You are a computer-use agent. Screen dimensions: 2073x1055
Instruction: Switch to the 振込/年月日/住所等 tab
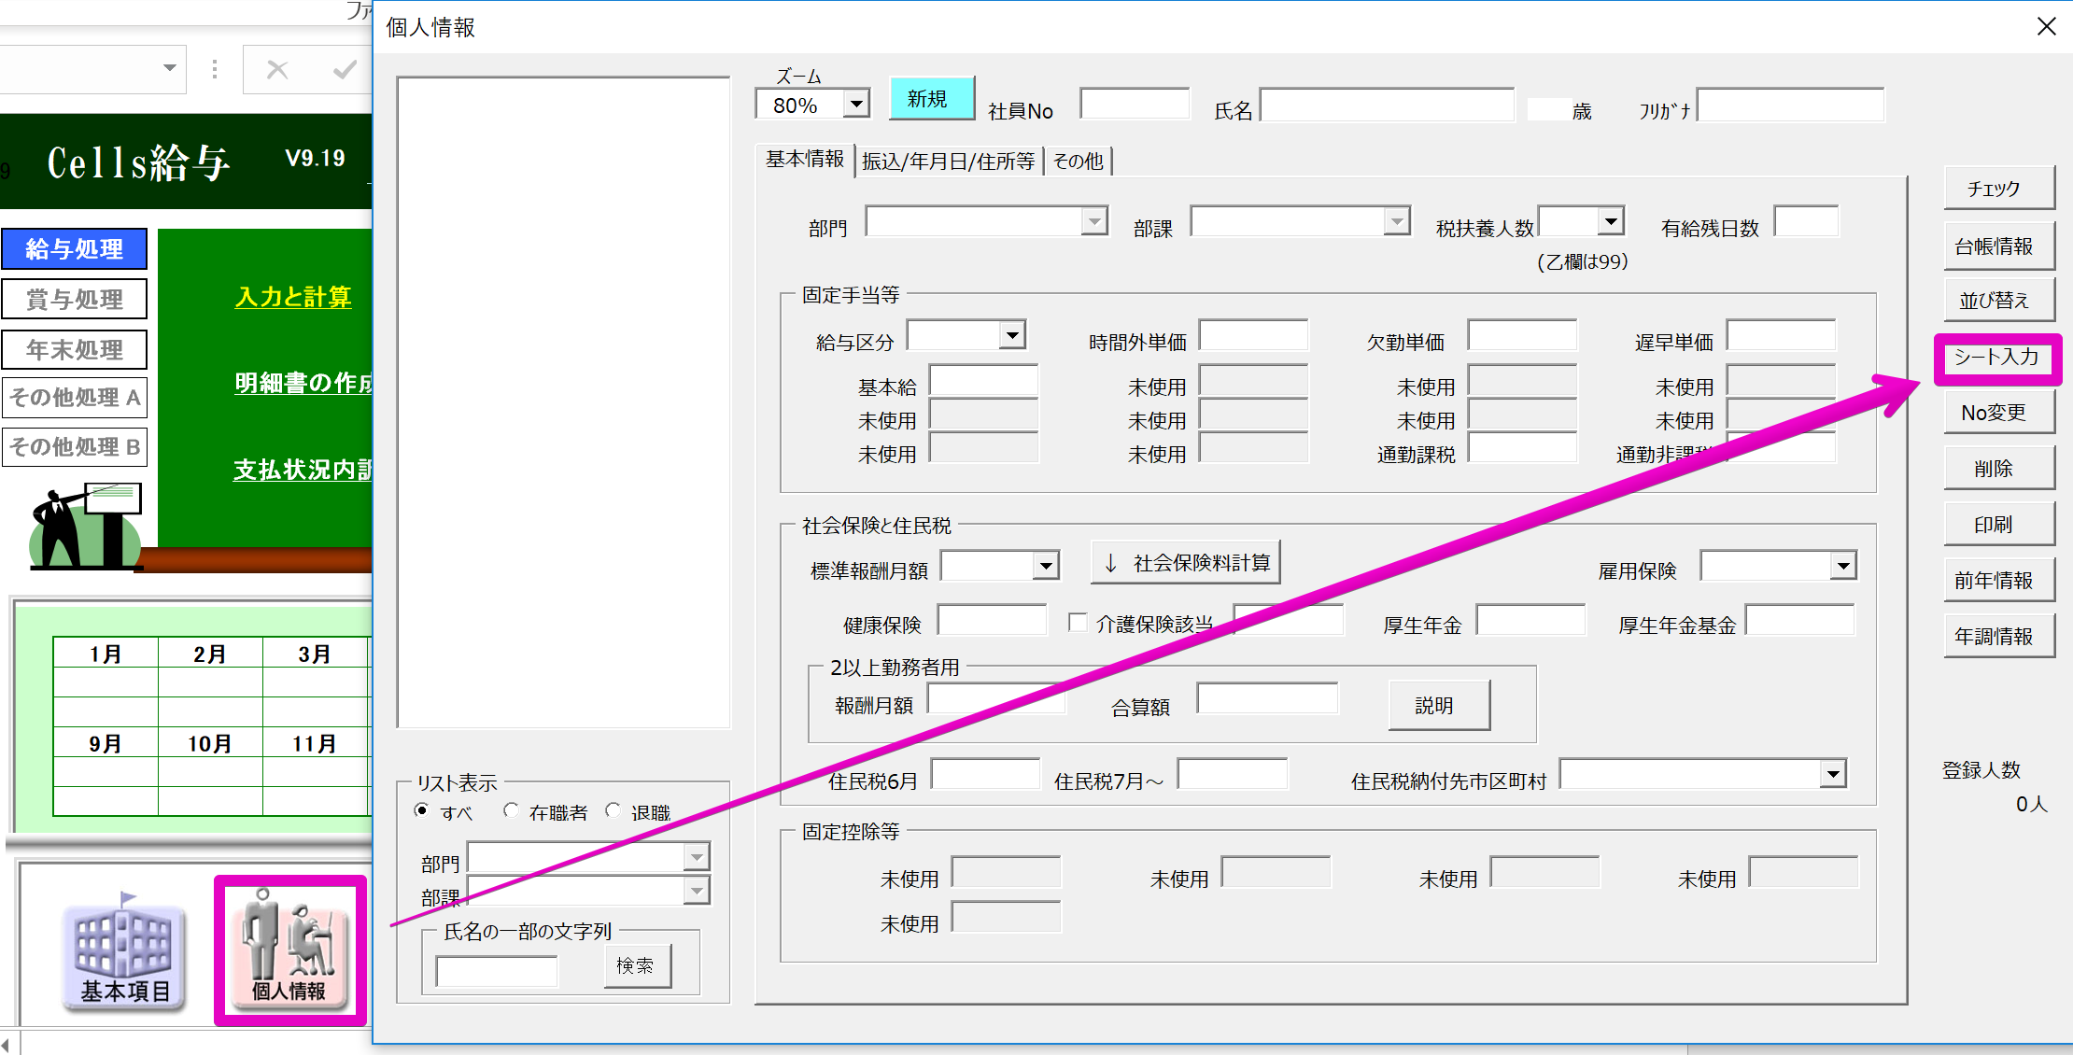coord(948,162)
